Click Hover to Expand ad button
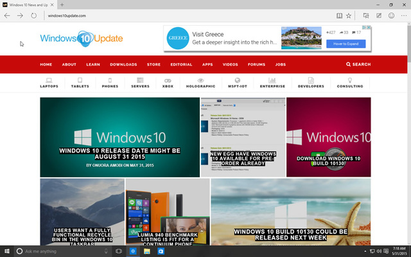The image size is (411, 257). coord(346,44)
